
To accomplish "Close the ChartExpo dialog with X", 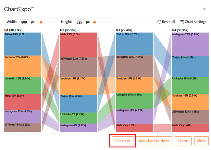I will [x=204, y=9].
